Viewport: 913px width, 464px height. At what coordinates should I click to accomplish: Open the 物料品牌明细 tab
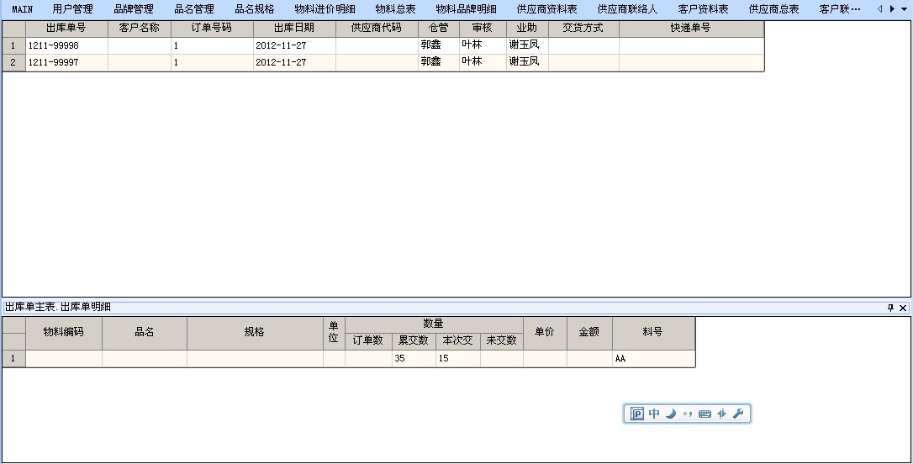(467, 8)
